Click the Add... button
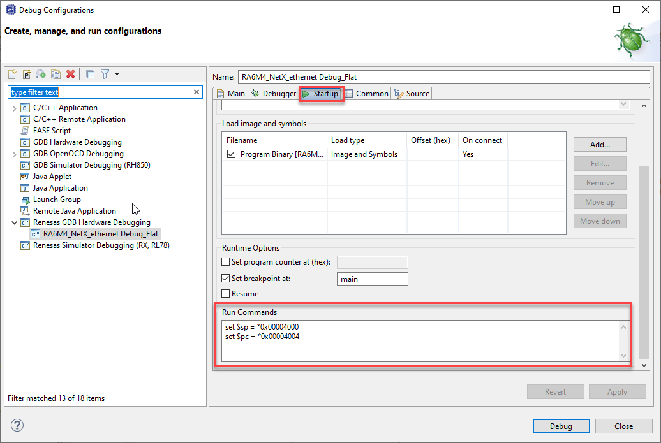661x443 pixels. click(600, 145)
